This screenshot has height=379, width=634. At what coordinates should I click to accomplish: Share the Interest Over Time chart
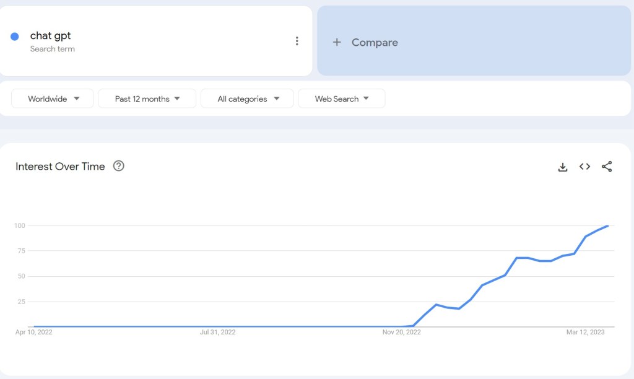(607, 167)
